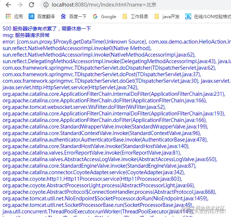Click the 'NativeMethodAccessorImpl.java:62' stack line

99,55
